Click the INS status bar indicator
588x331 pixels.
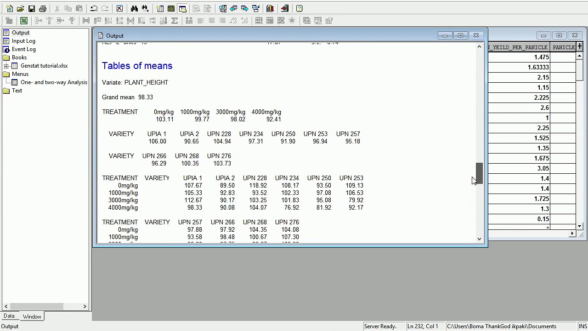point(582,326)
